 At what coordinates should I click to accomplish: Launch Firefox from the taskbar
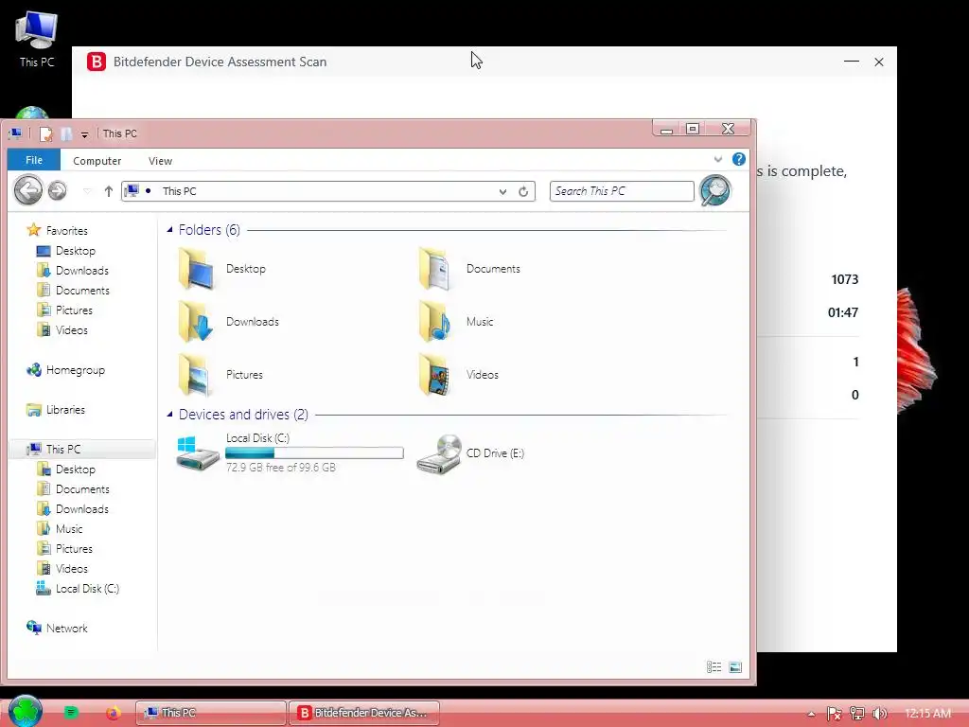click(x=114, y=714)
